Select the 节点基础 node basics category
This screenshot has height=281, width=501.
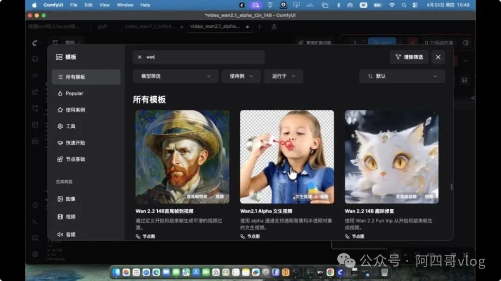(86, 159)
